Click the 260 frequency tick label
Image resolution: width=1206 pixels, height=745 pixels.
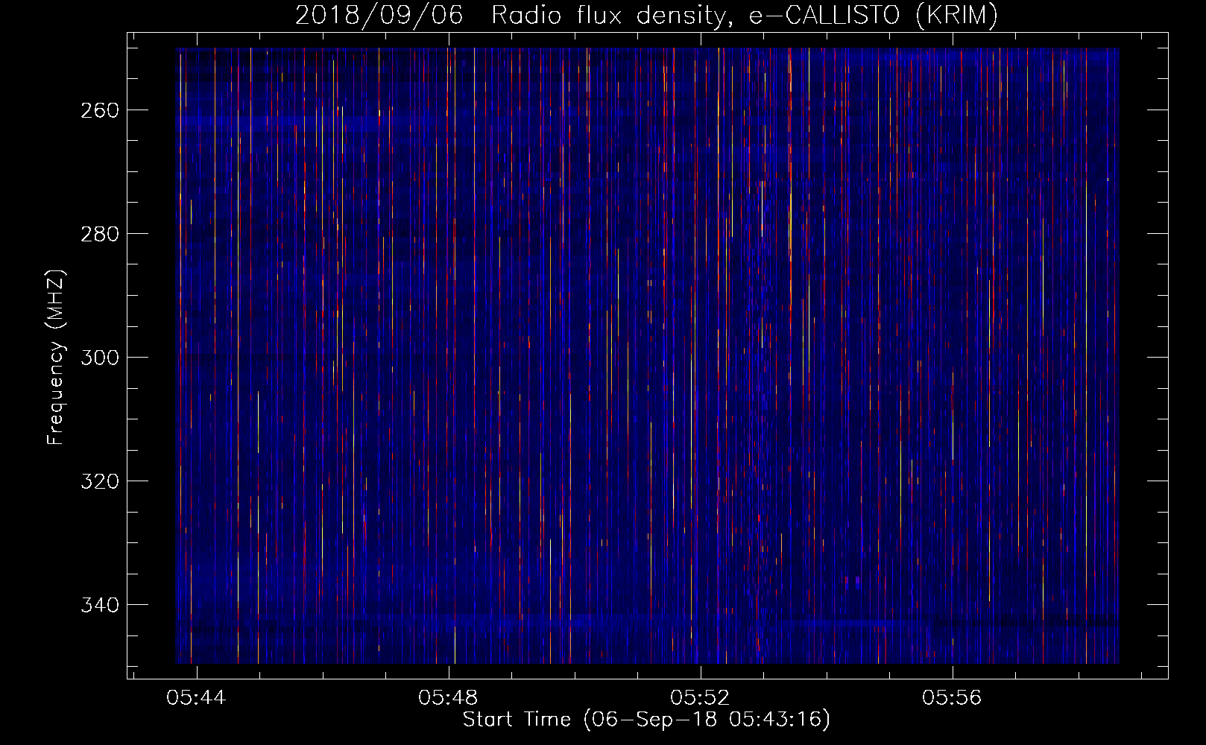(99, 110)
